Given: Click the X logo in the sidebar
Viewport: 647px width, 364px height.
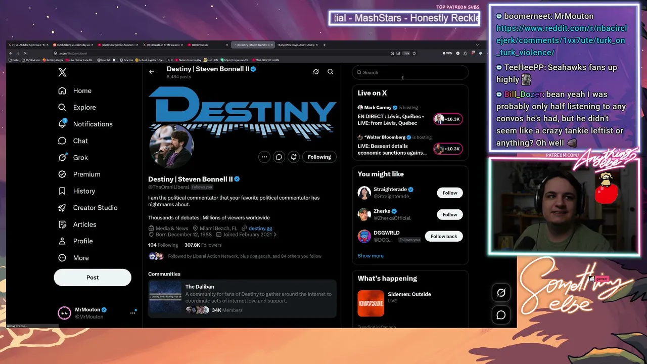Looking at the screenshot, I should tap(62, 72).
